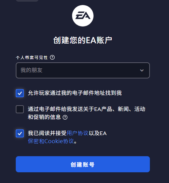Click the 个人档案可见性 field label

click(x=32, y=58)
